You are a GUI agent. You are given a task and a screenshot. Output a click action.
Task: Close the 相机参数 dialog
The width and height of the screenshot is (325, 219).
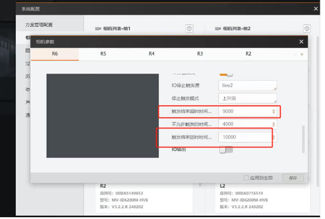302,41
